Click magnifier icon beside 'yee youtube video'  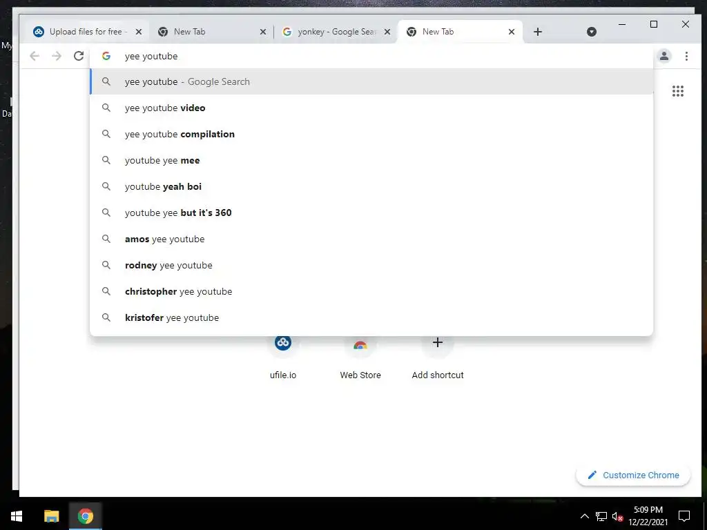click(106, 108)
